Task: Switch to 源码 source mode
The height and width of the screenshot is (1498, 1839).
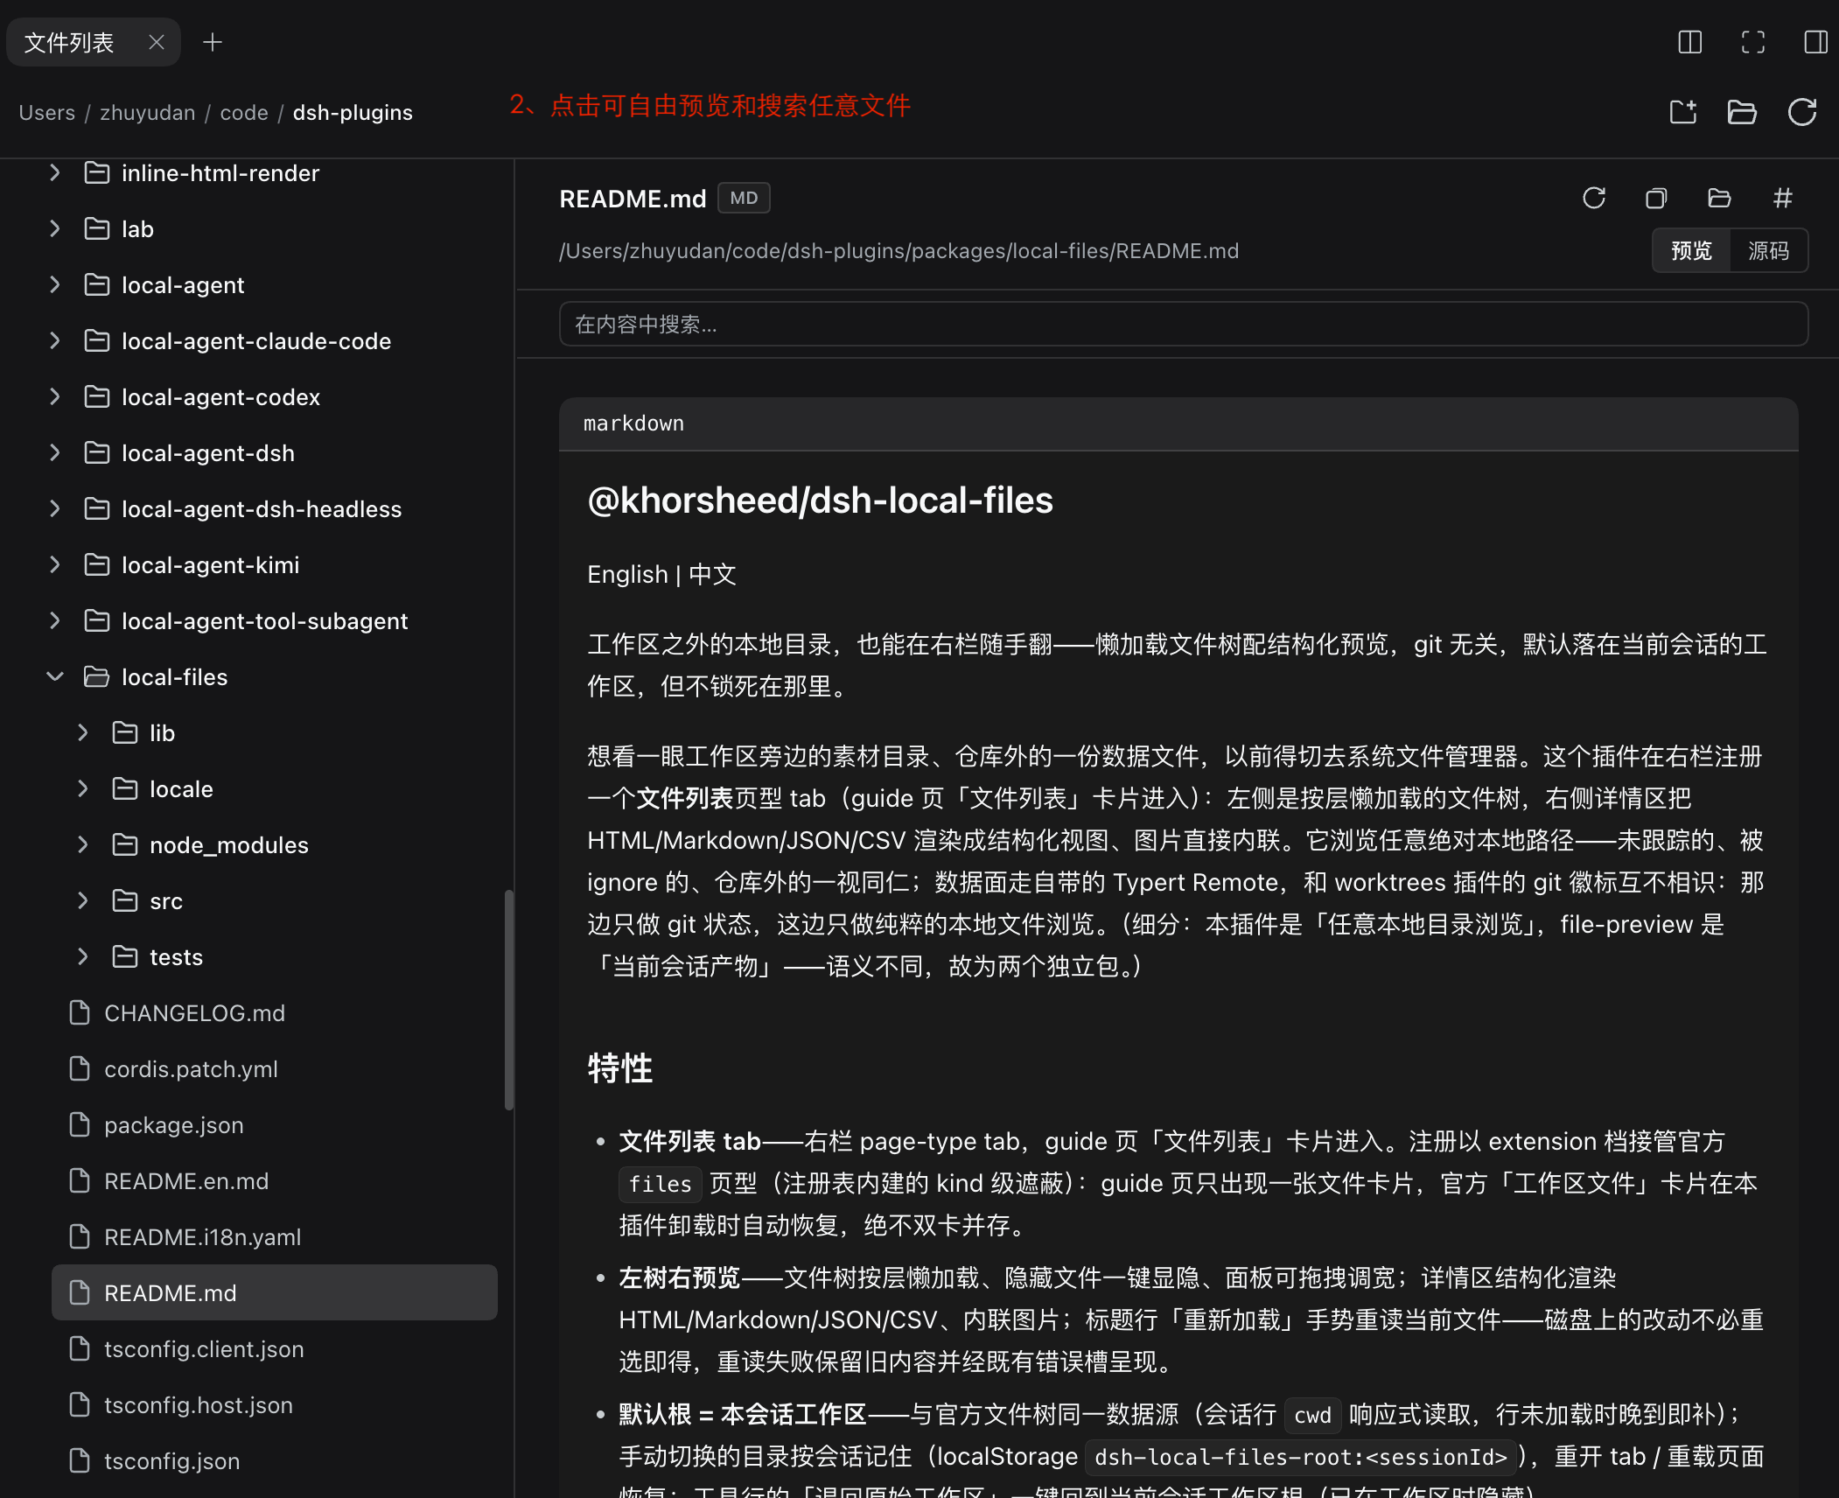Action: pyautogui.click(x=1768, y=251)
